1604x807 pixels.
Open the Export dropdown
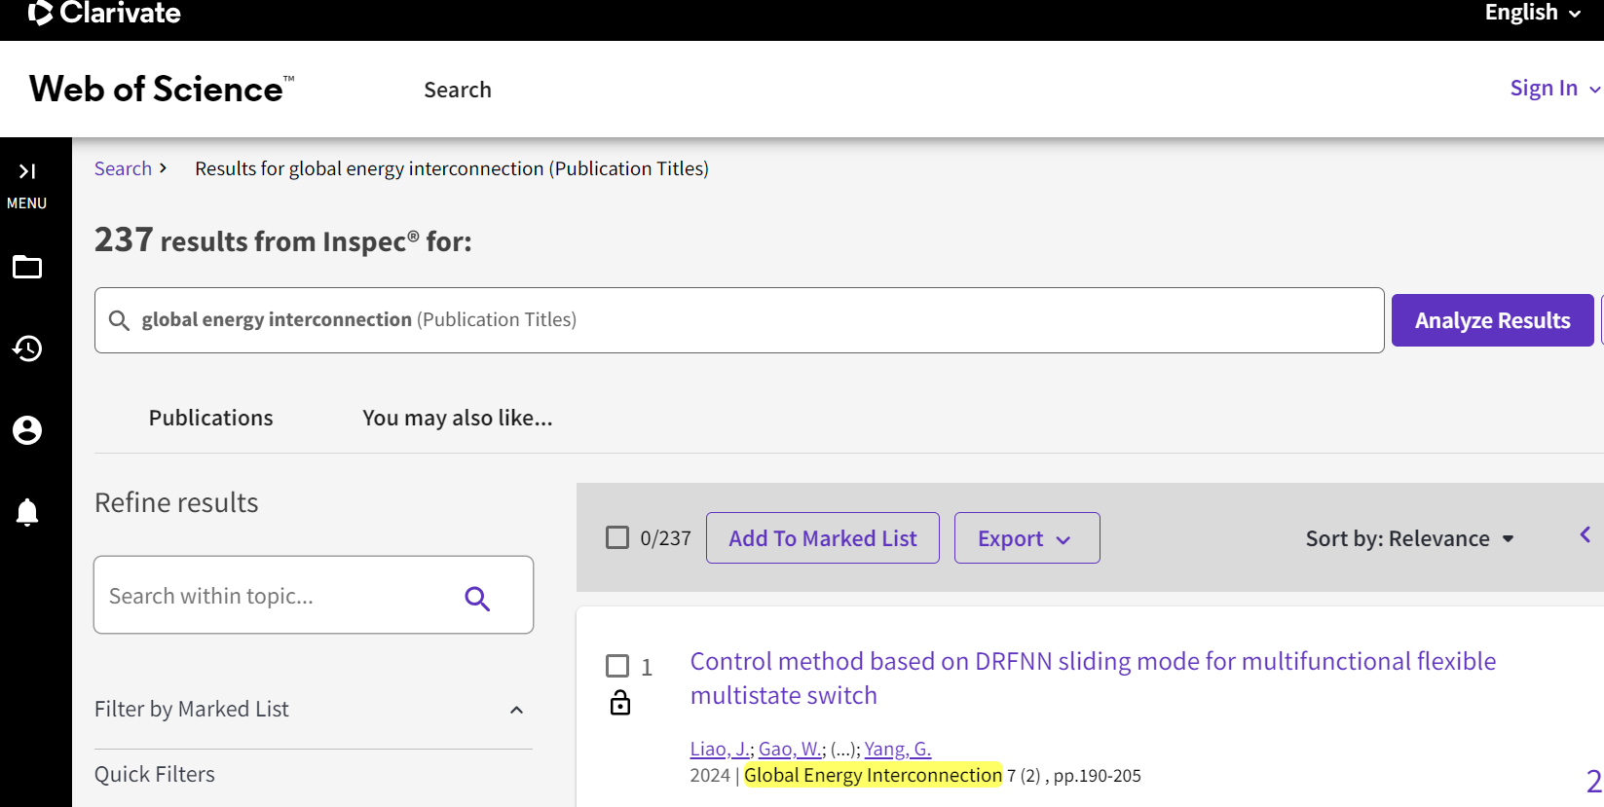1027,538
